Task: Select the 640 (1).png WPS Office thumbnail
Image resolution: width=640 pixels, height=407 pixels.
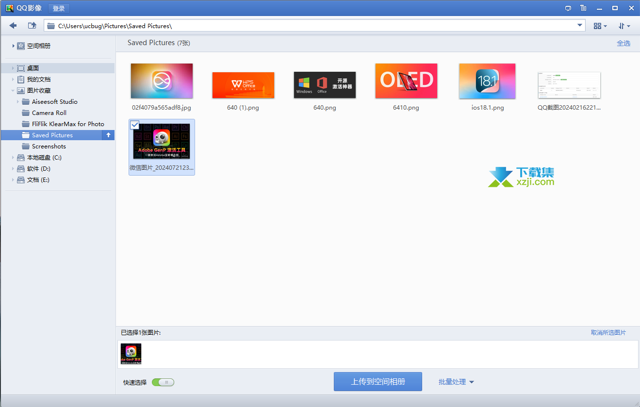Action: tap(243, 85)
